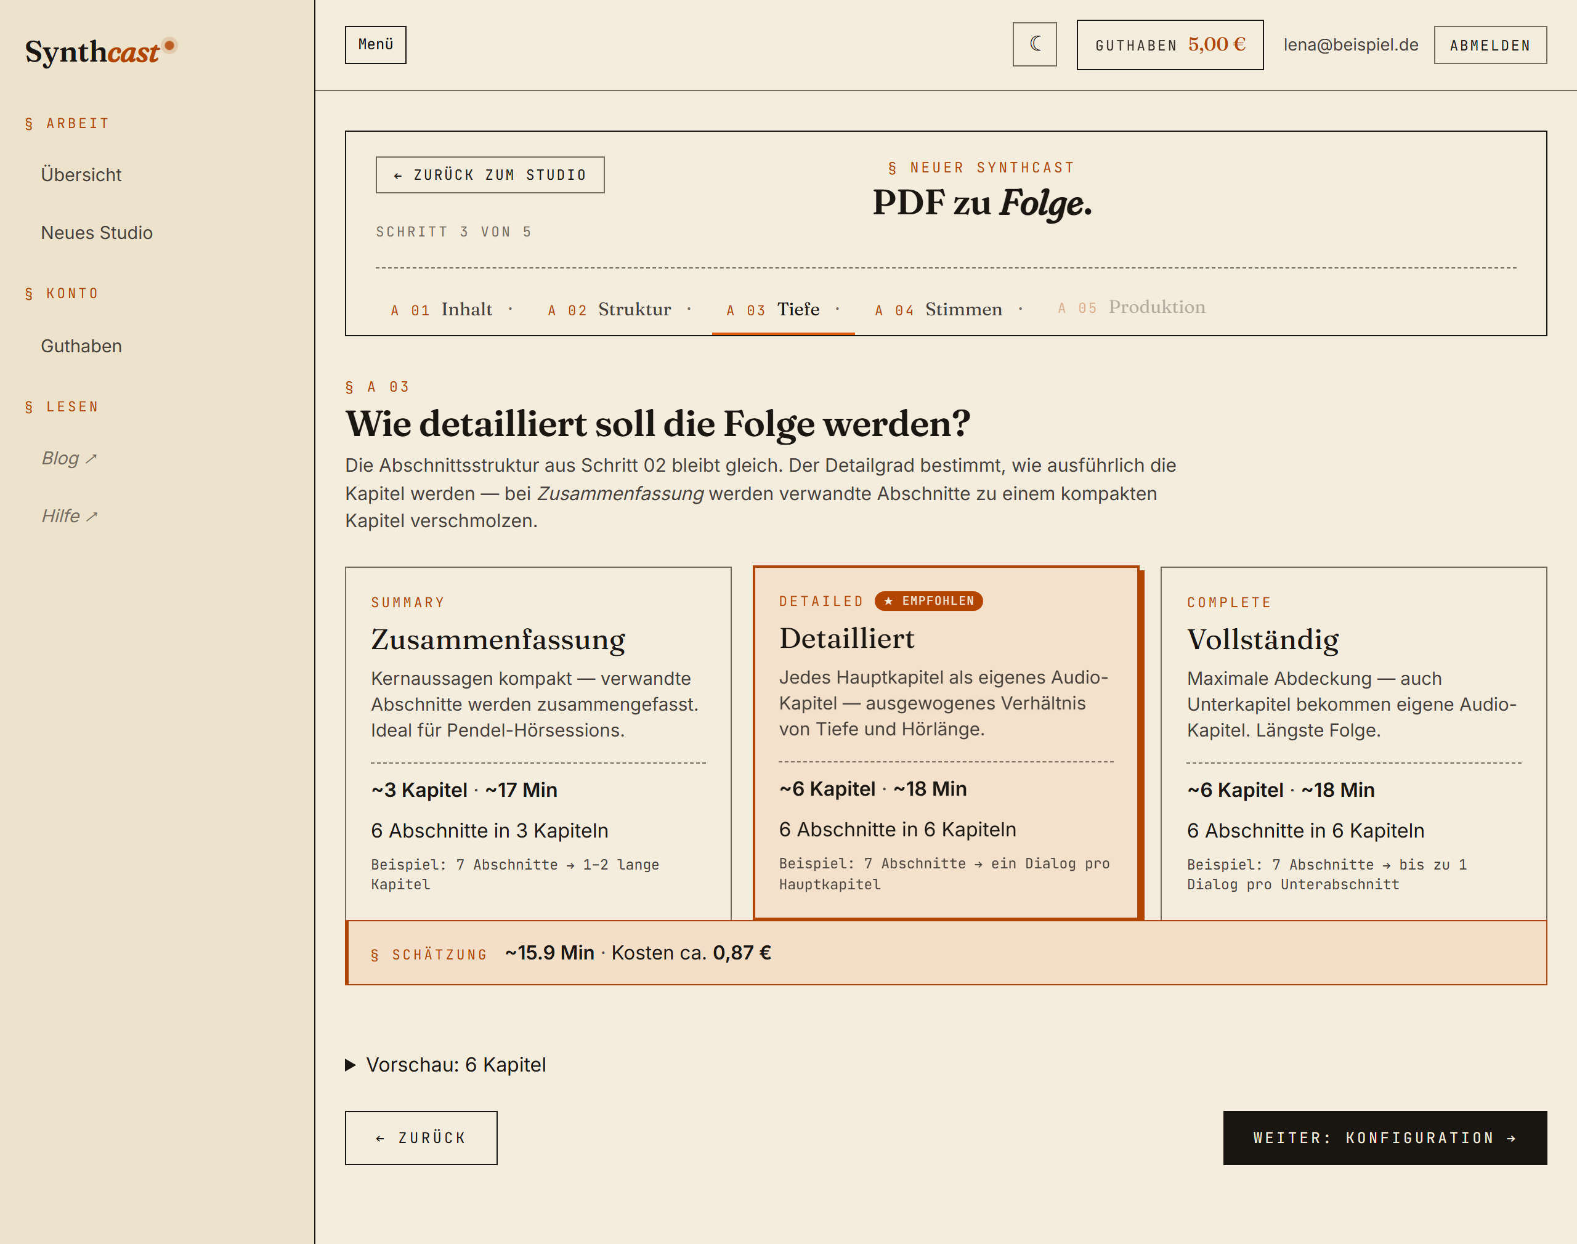
Task: Go to step A 01 Inhalt
Action: pos(442,310)
